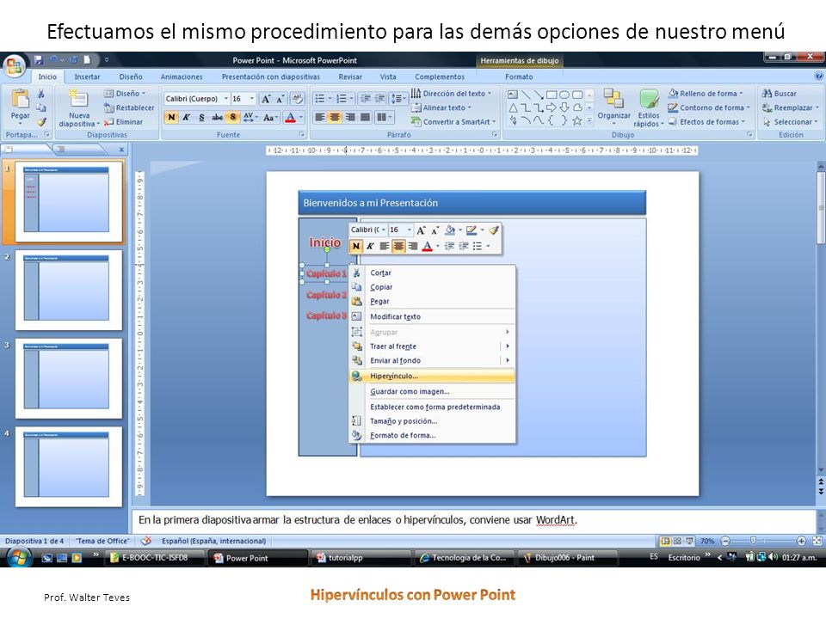The width and height of the screenshot is (826, 619).
Task: Click the Pegar paste icon in ribbon
Action: click(x=20, y=98)
